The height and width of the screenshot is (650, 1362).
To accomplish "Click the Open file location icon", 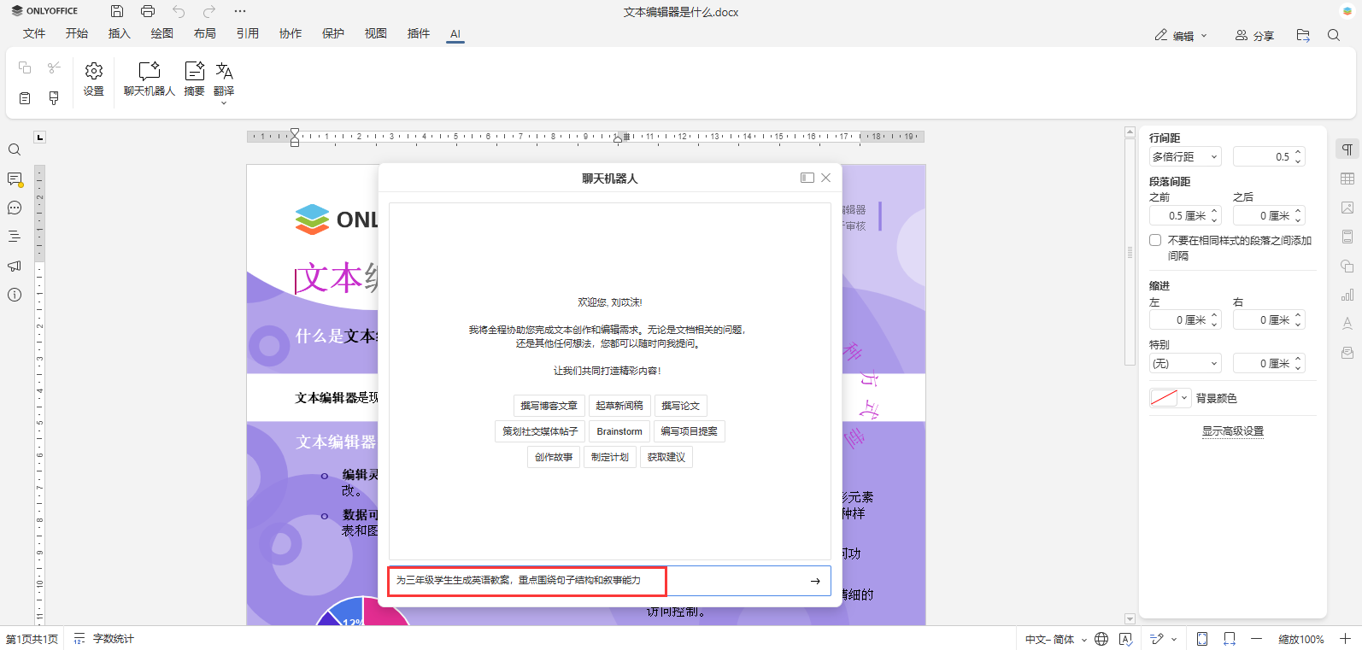I will pos(1303,35).
